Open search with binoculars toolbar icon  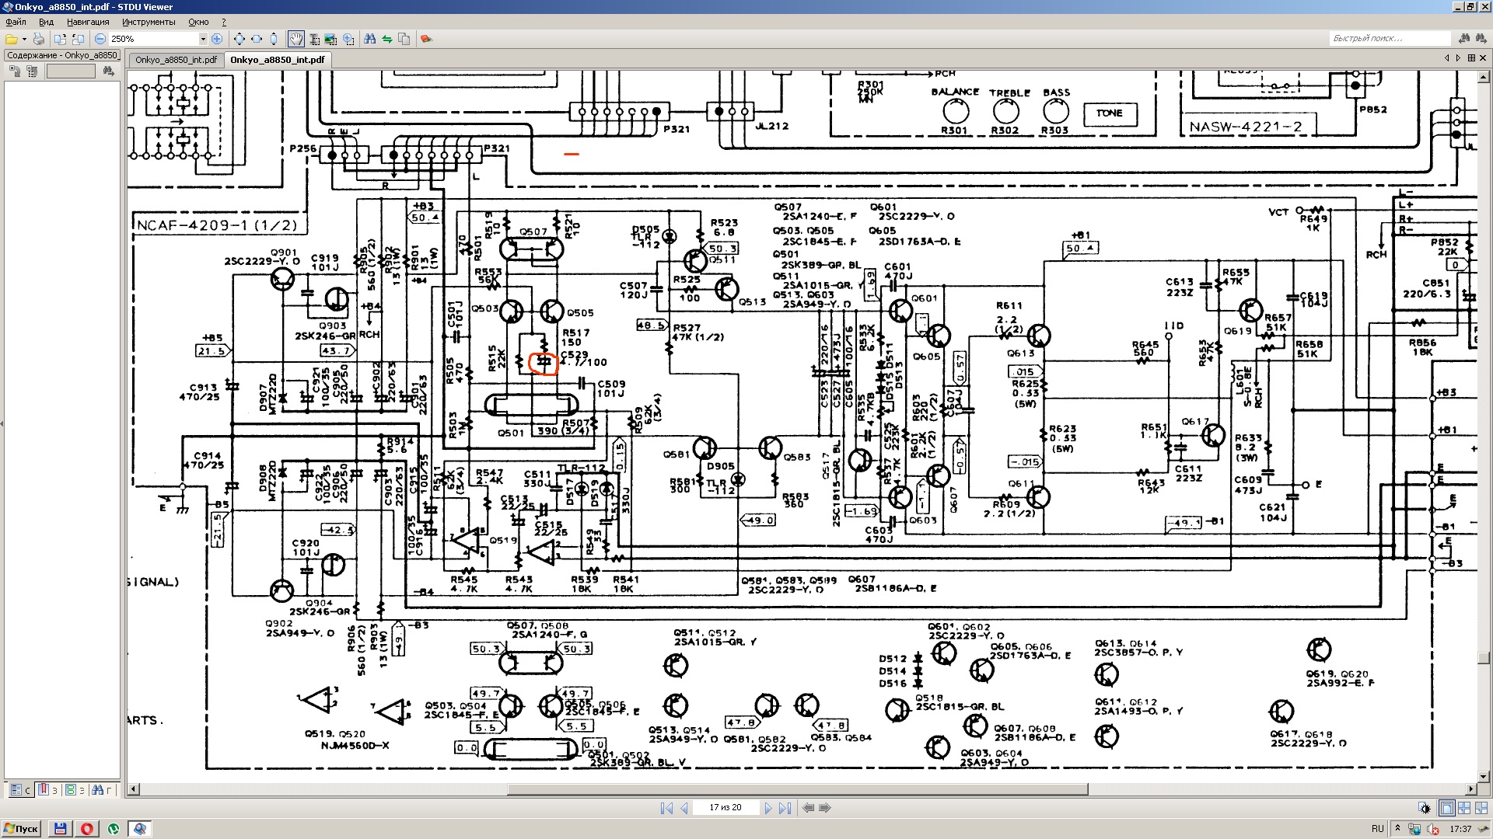click(x=370, y=39)
